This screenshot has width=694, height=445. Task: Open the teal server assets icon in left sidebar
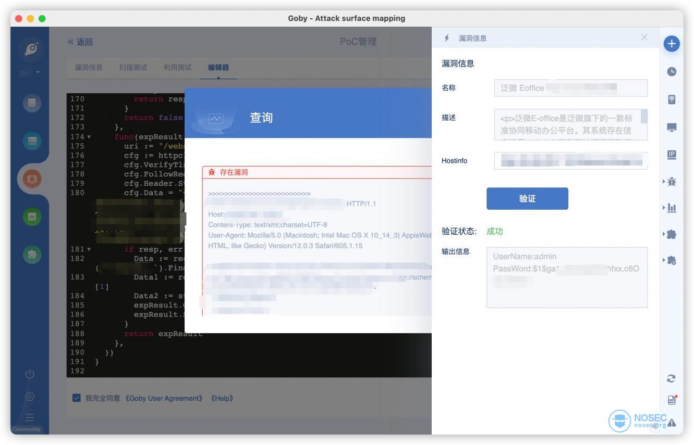point(32,141)
